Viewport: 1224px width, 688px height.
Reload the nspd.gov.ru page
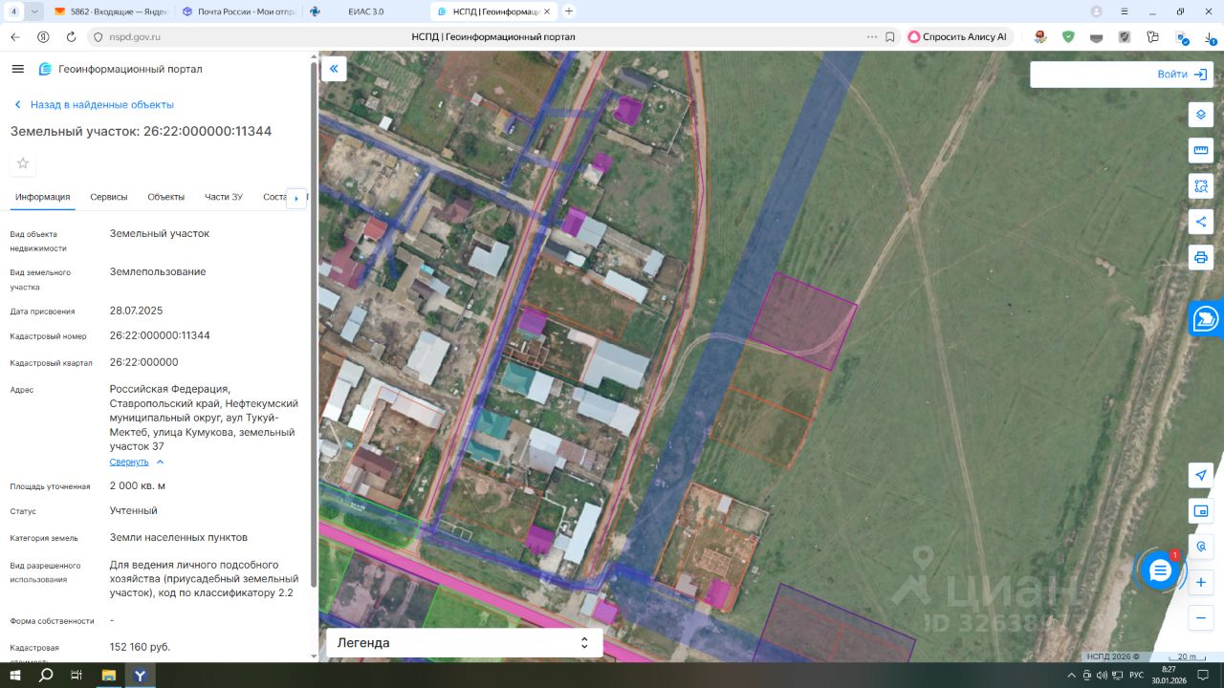(71, 36)
